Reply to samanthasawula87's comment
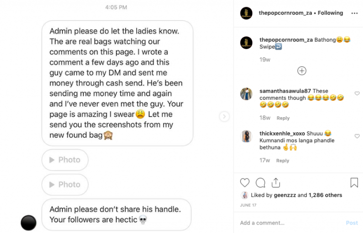 (x=283, y=118)
